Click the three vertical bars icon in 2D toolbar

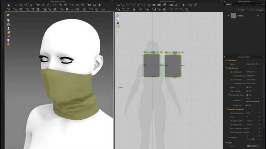171,5
